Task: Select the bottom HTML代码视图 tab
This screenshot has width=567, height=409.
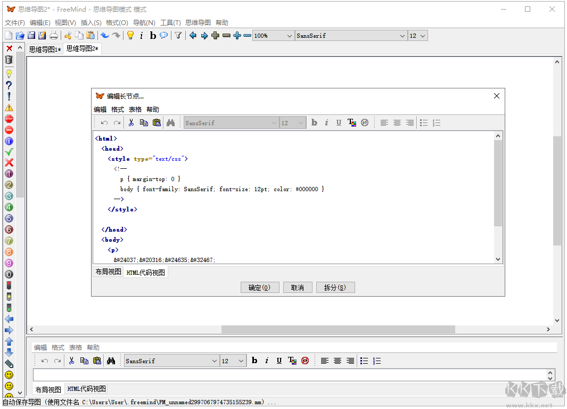Action: [86, 389]
